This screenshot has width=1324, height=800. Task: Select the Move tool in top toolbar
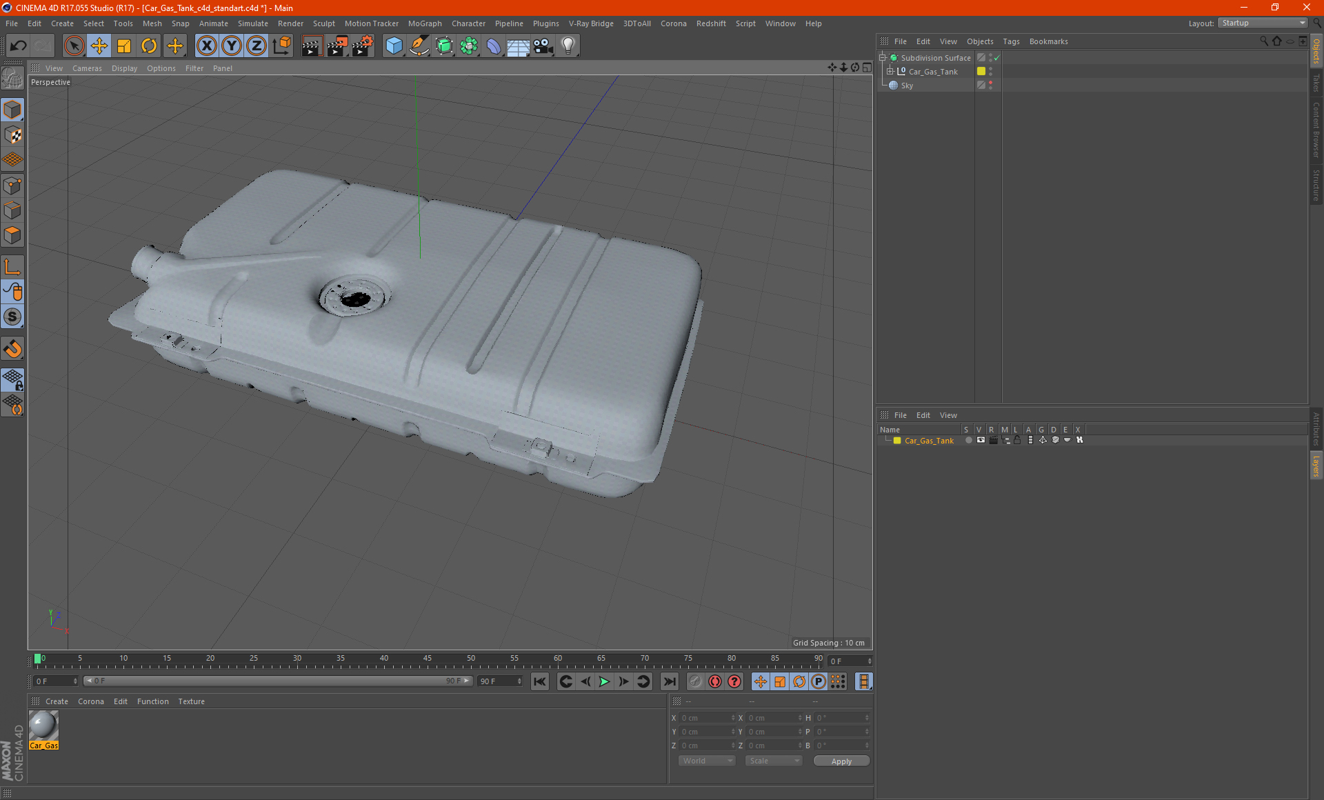pyautogui.click(x=99, y=46)
